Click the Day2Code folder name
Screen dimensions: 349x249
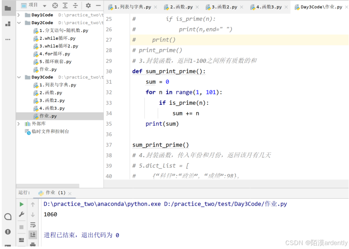point(42,22)
